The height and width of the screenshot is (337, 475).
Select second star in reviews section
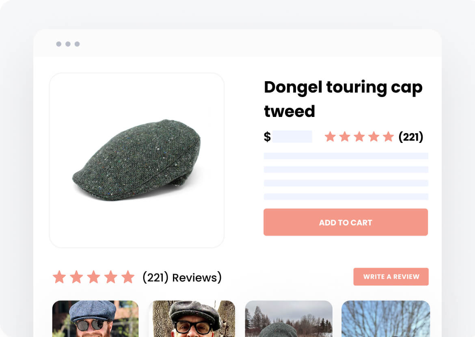76,277
